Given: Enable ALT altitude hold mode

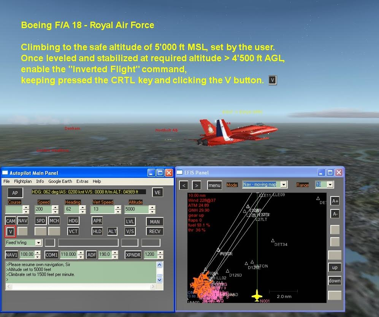Looking at the screenshot, I should click(113, 231).
